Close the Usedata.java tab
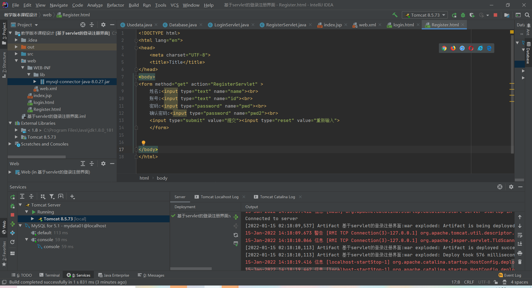The width and height of the screenshot is (532, 288). point(156,25)
